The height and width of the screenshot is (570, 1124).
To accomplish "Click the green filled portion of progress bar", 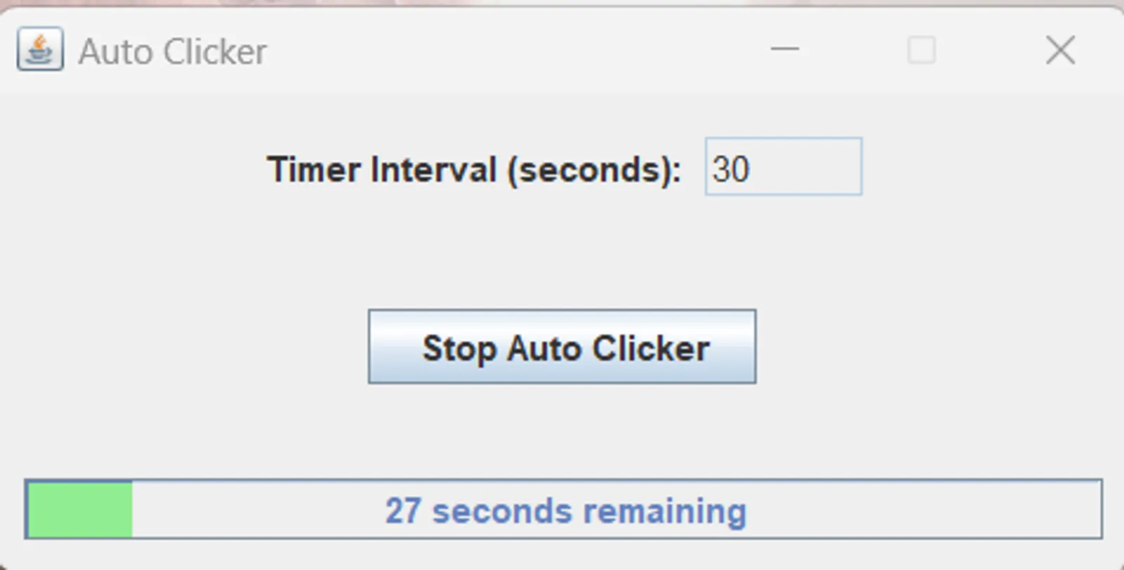I will point(79,510).
